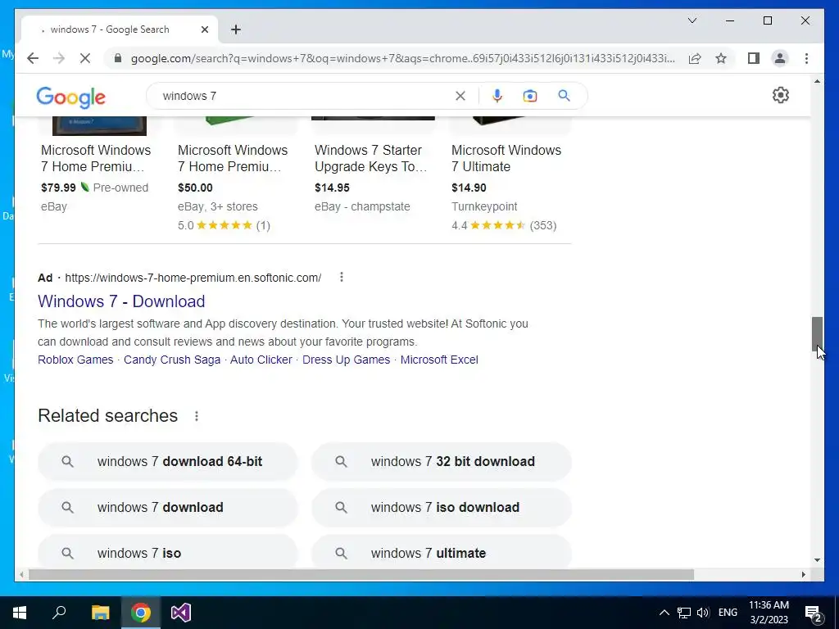Click the Chrome taskbar icon

point(141,613)
